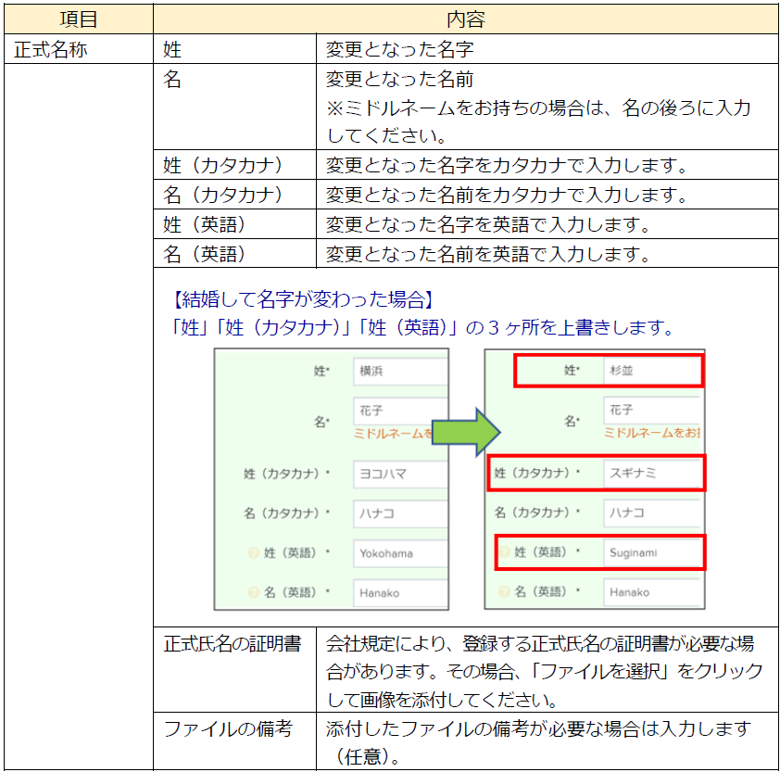Click help icon beside 姓（英語） in right form
This screenshot has width=780, height=772.
click(505, 552)
